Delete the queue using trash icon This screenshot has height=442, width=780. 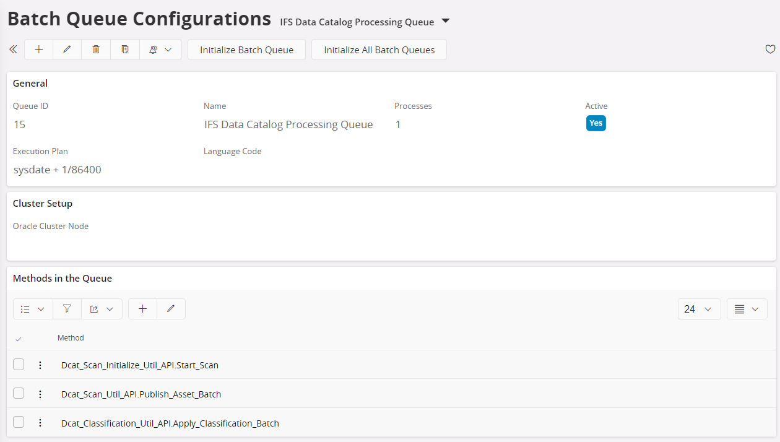[96, 50]
